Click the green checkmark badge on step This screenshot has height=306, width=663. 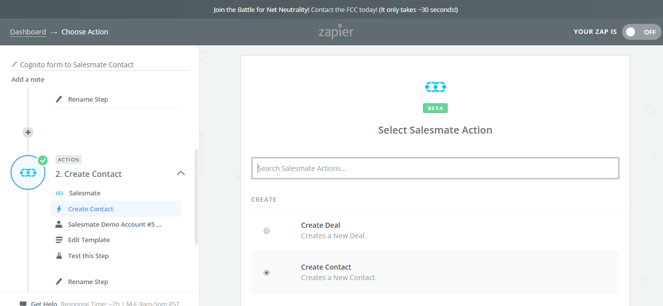(43, 160)
